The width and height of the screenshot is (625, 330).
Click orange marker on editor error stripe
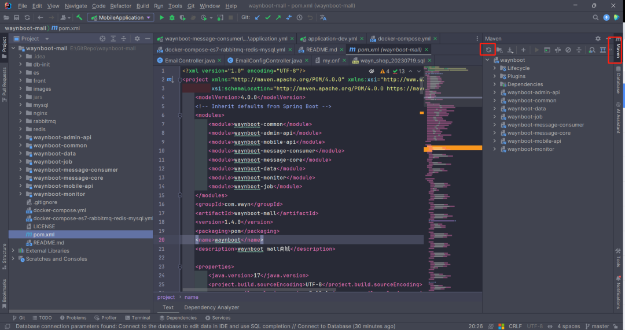coord(422,113)
